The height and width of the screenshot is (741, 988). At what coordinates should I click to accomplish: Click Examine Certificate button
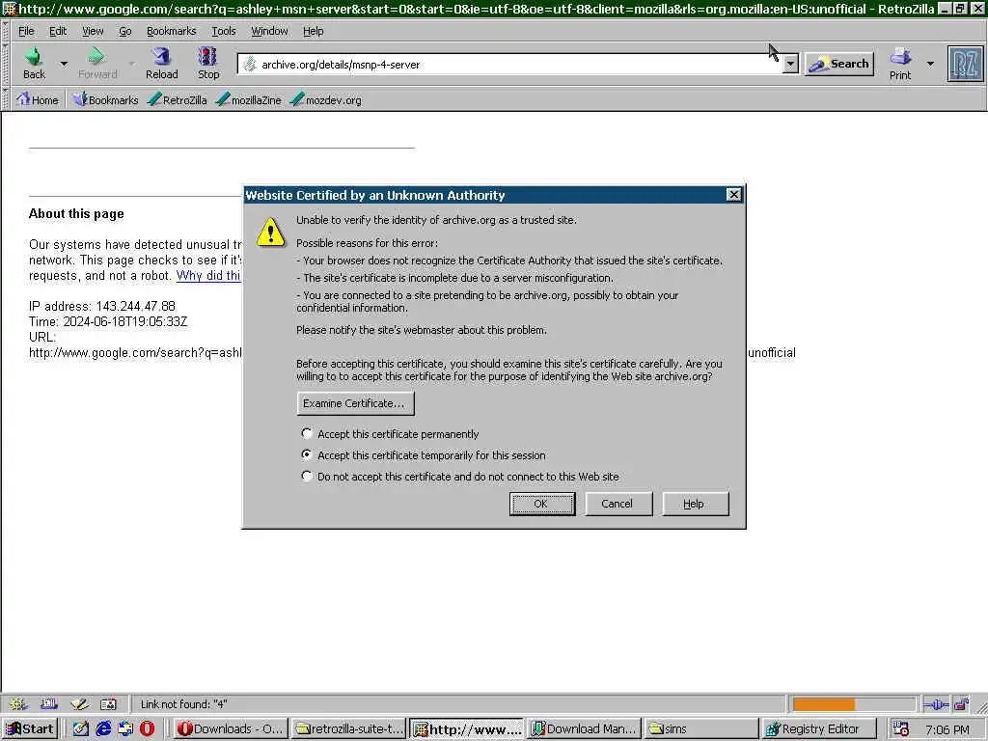pos(355,403)
